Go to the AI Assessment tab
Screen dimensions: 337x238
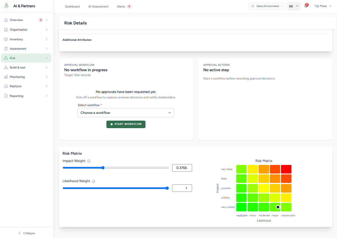[98, 6]
